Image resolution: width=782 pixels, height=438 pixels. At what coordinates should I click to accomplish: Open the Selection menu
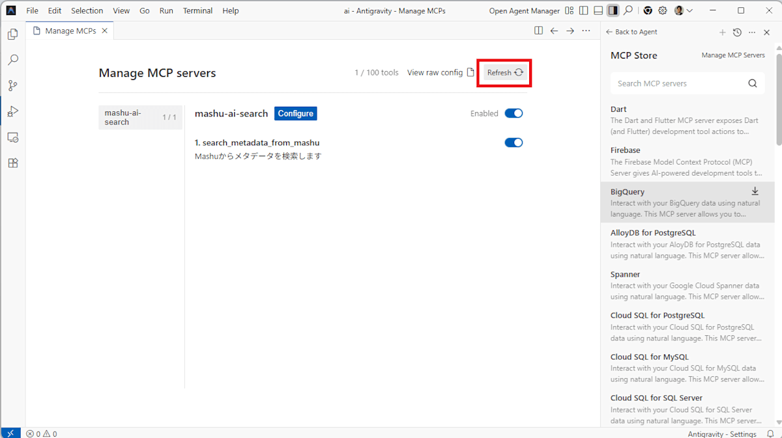87,10
